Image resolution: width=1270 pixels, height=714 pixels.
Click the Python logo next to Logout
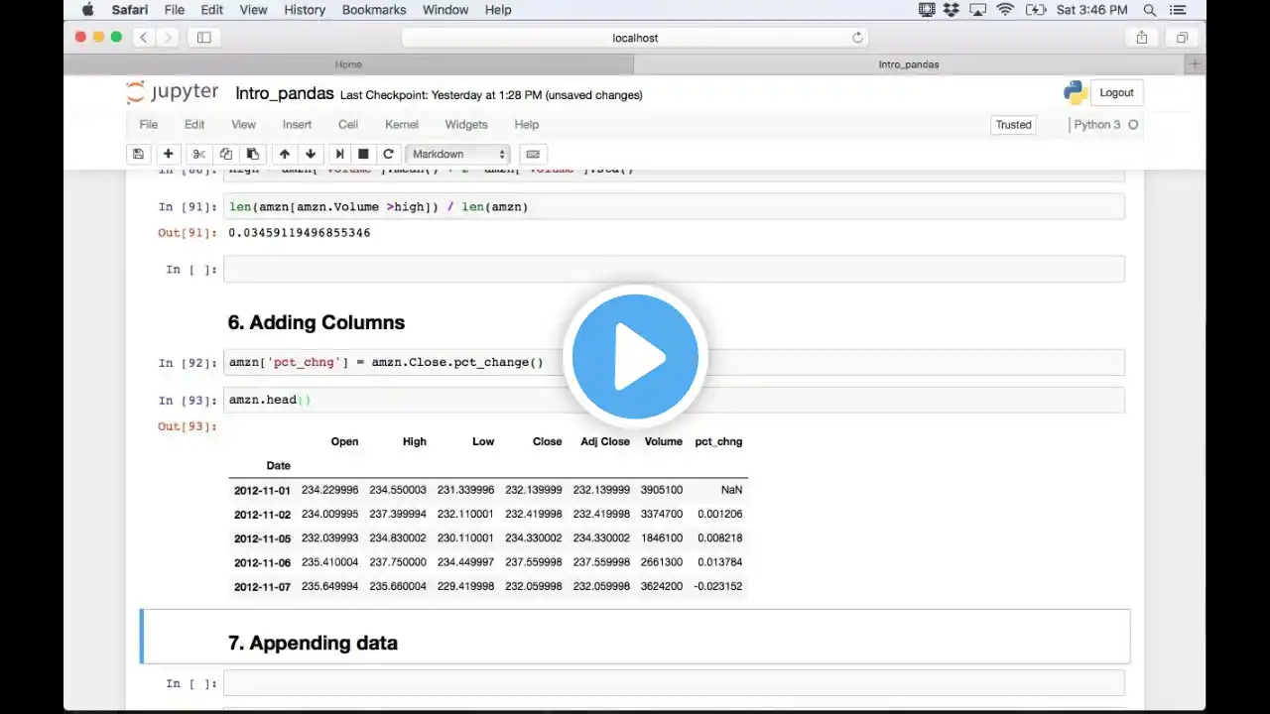(1076, 93)
